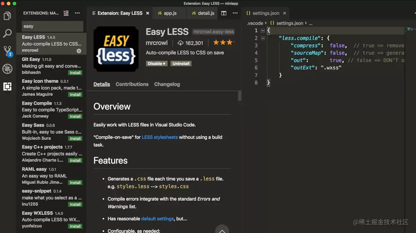416x233 pixels.
Task: Click the details pane vertical scrollbar
Action: tap(240, 95)
